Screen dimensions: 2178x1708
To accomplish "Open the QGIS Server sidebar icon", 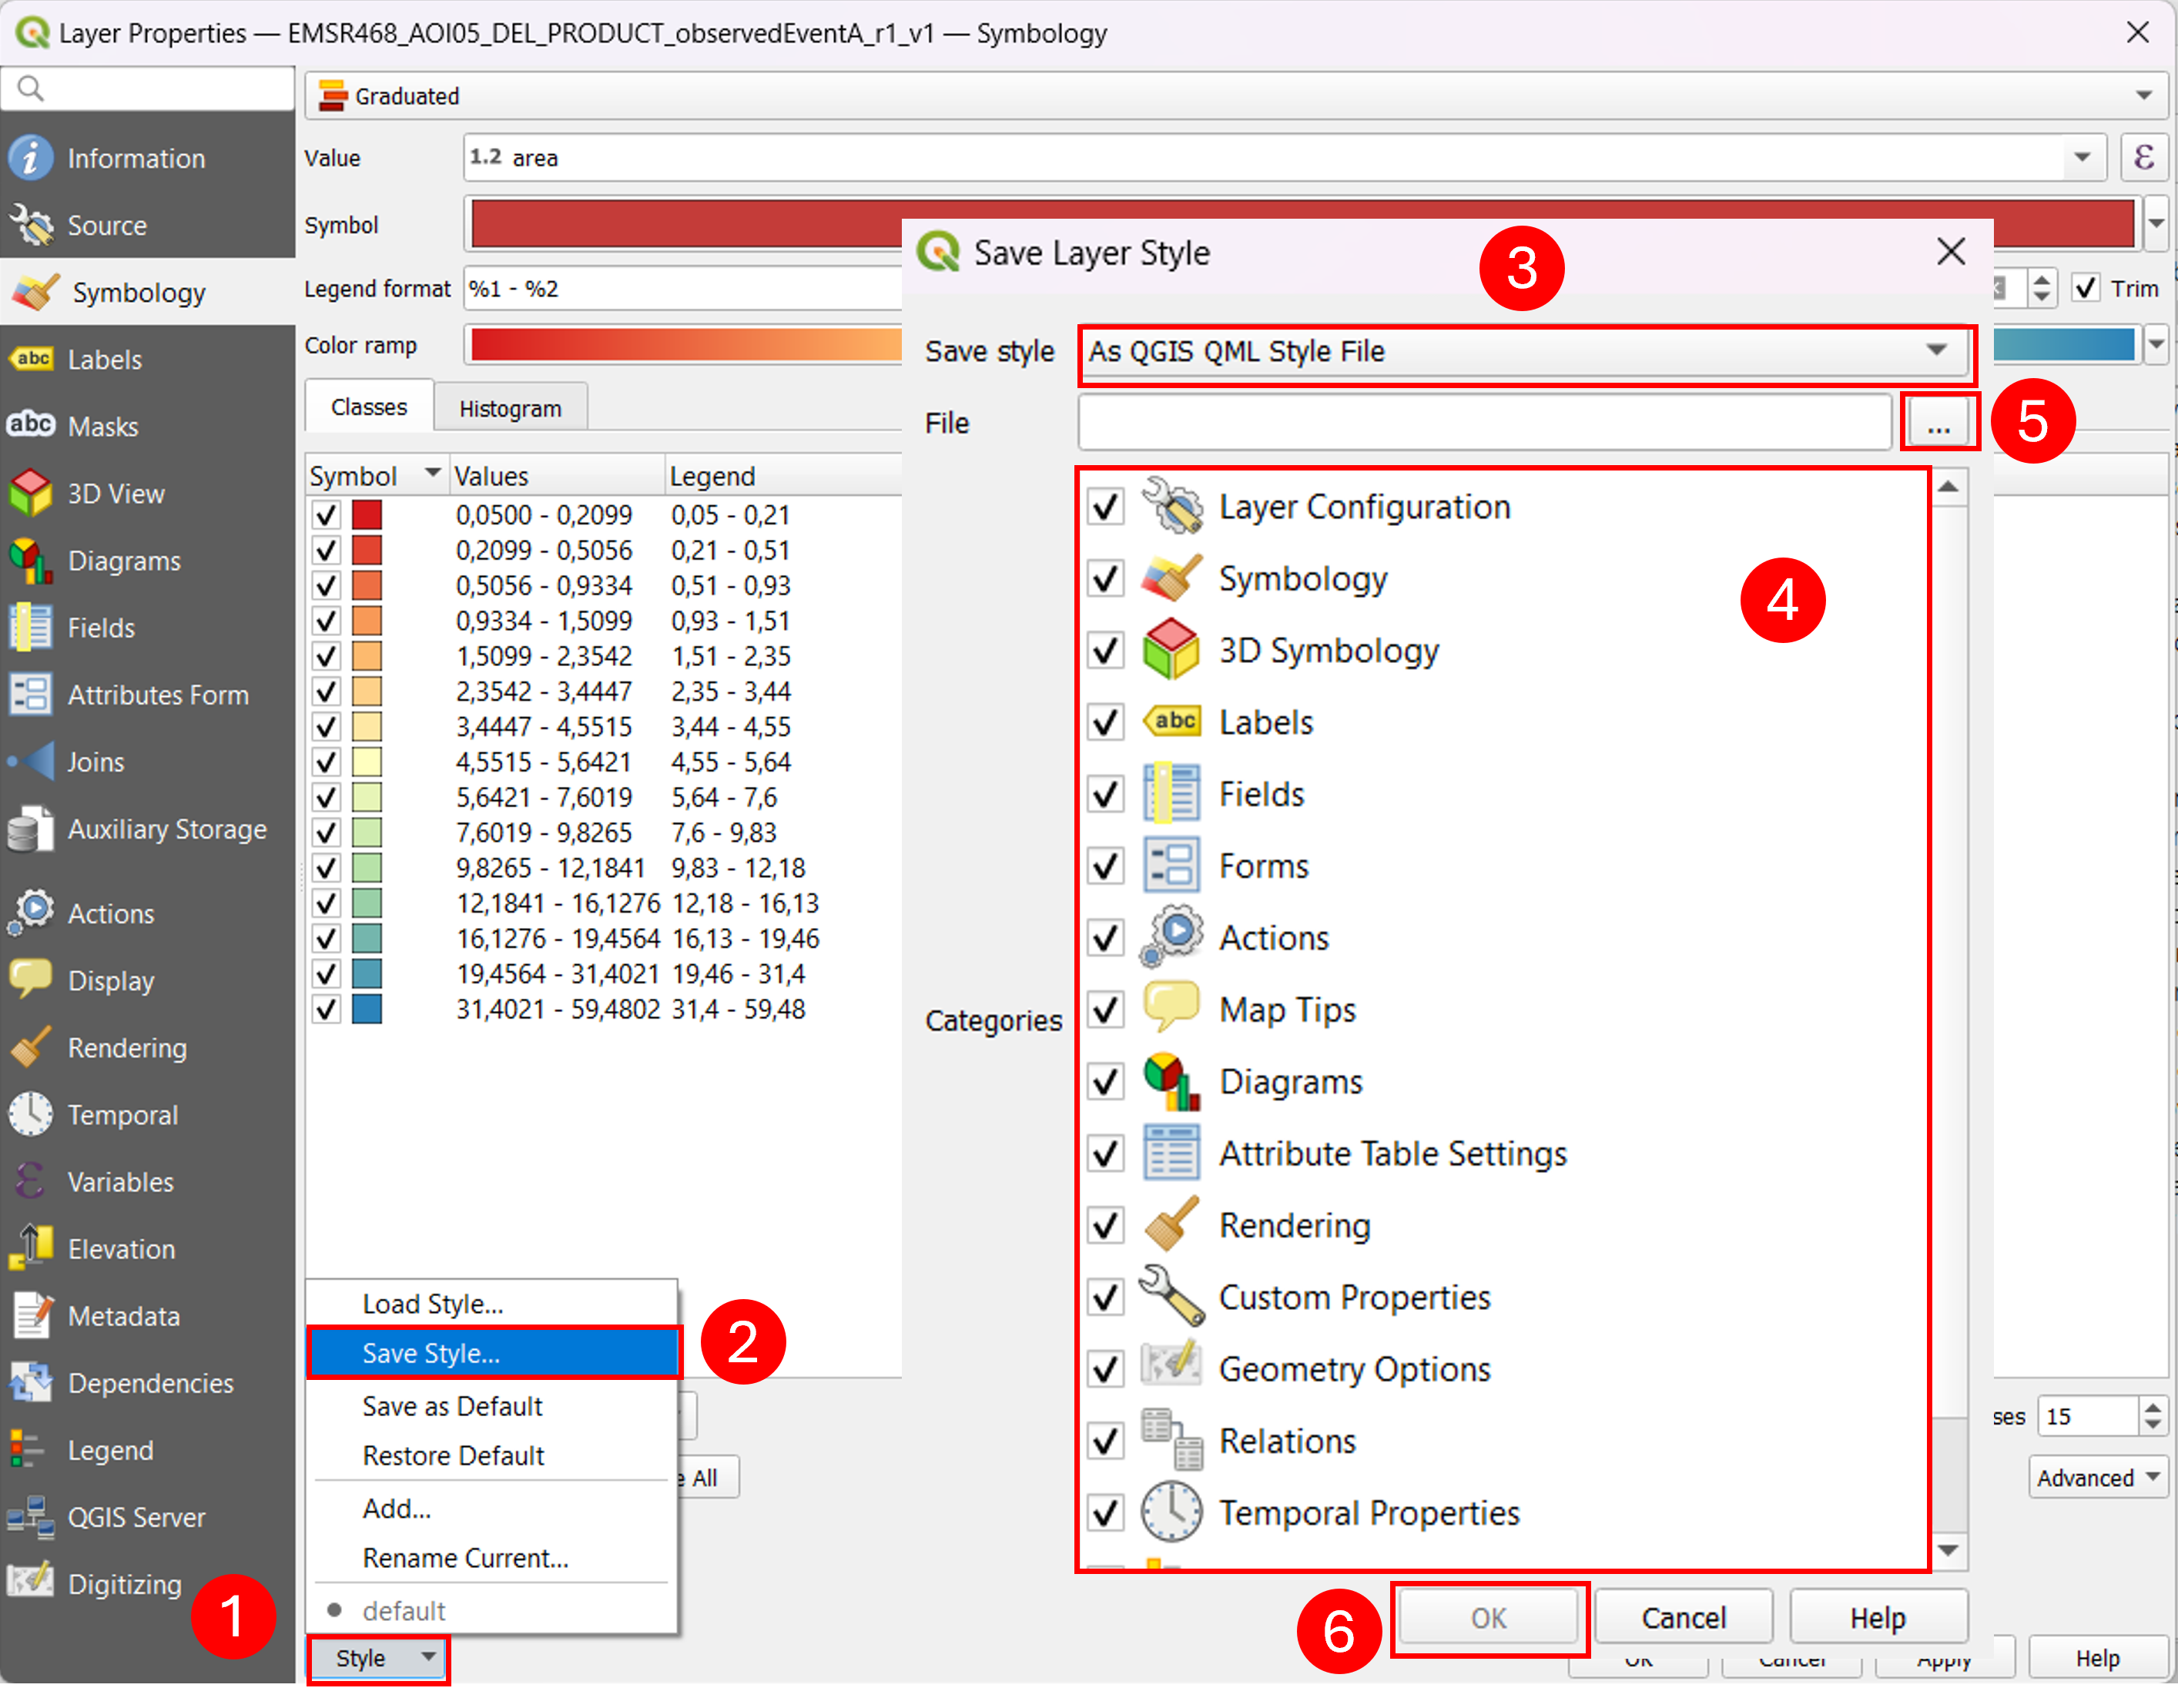I will 31,1516.
